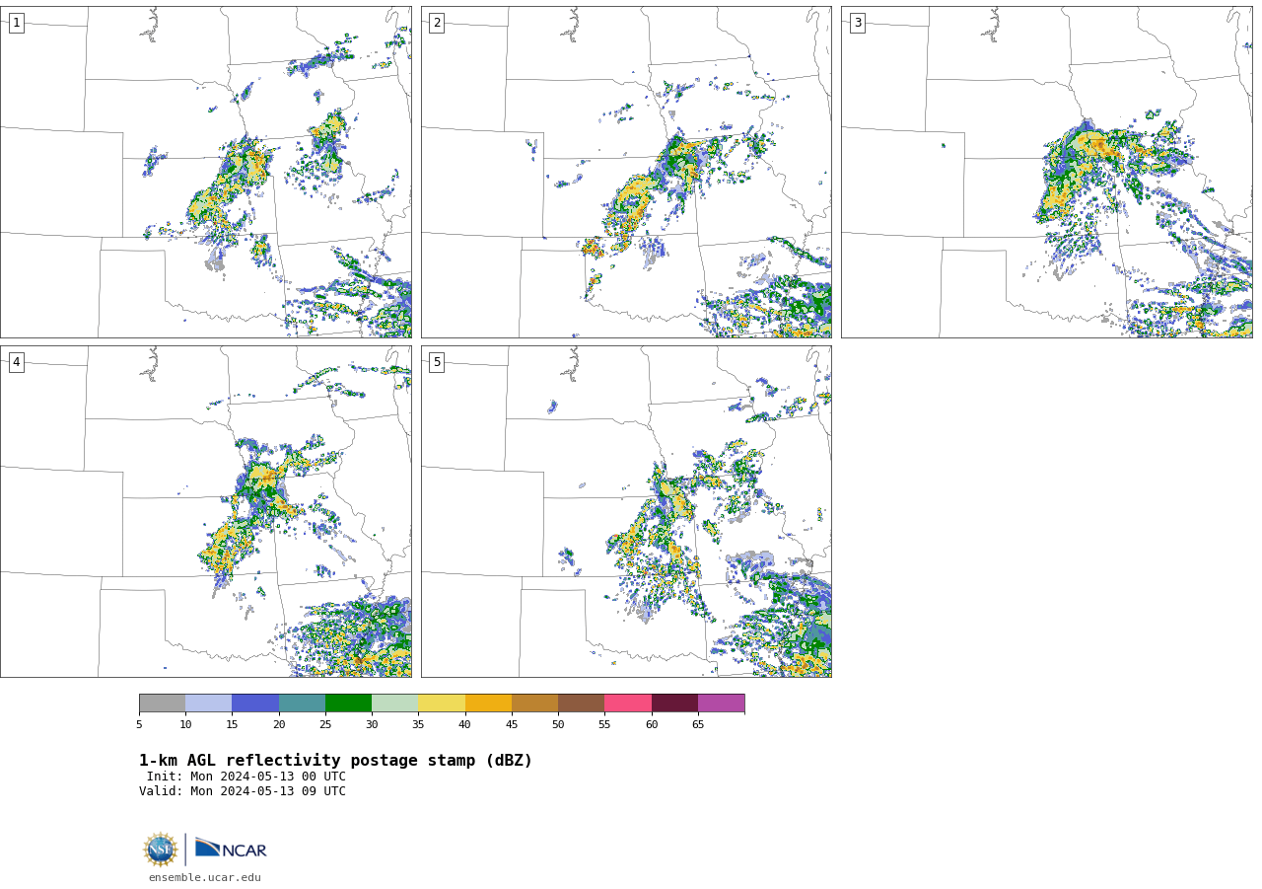
Task: Select the pink 55-60 dBZ swatch
Action: point(628,704)
